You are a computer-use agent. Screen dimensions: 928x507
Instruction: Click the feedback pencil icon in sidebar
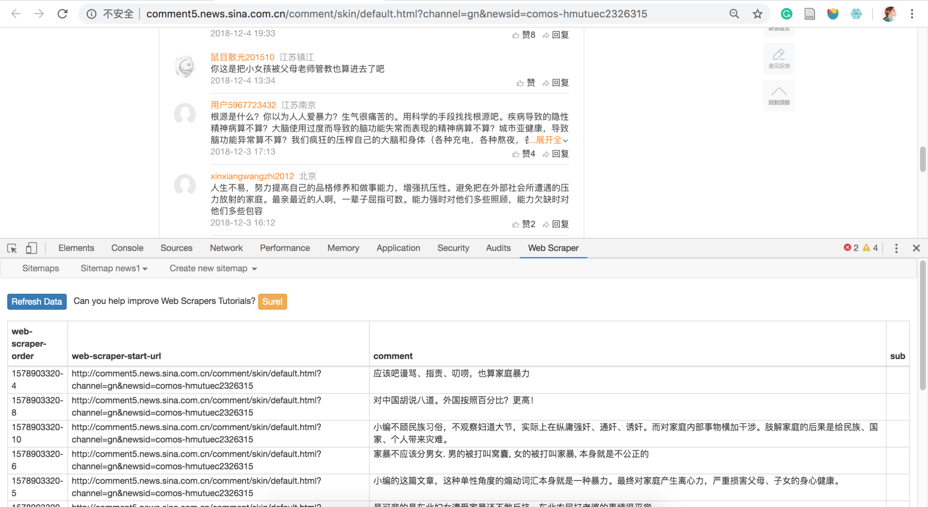(x=779, y=58)
